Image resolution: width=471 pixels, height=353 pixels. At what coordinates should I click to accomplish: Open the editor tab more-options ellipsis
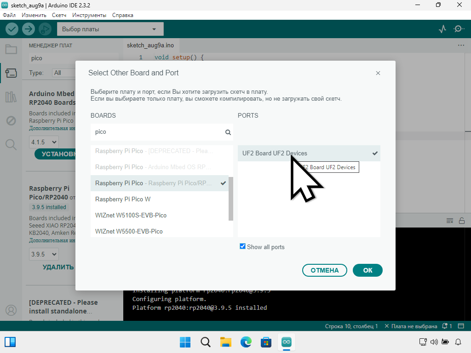tap(461, 46)
